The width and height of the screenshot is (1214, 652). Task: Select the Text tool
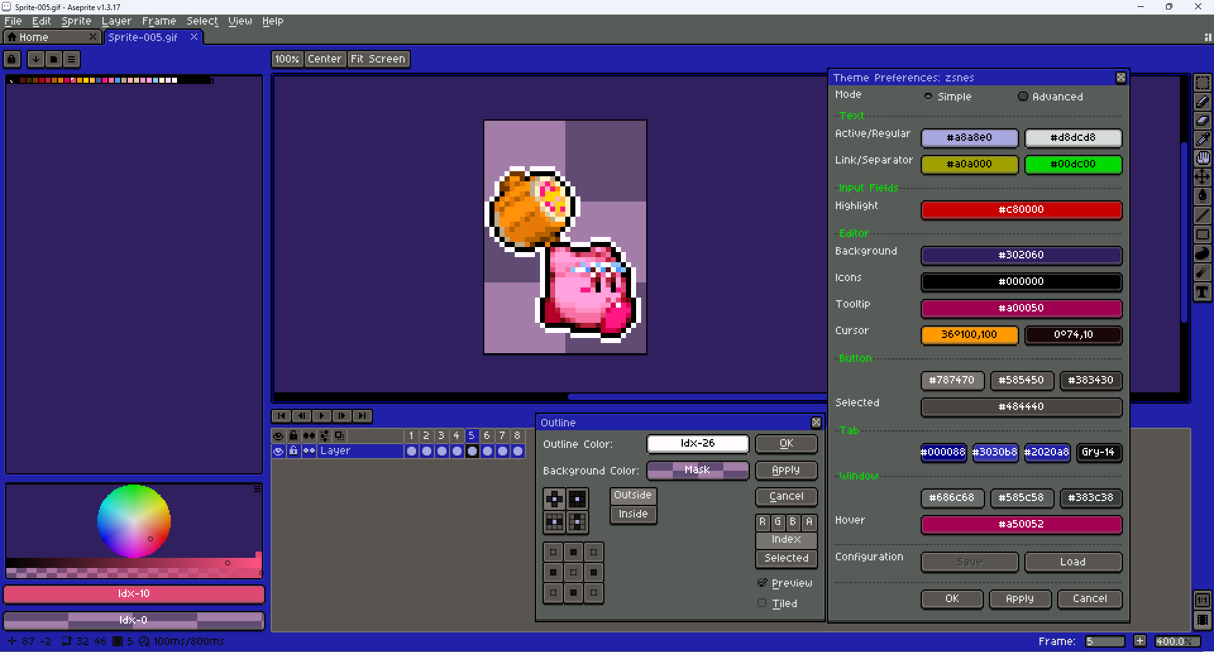pos(1202,291)
